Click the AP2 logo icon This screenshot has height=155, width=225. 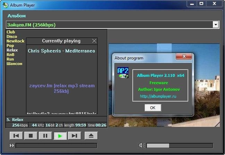coord(123,73)
